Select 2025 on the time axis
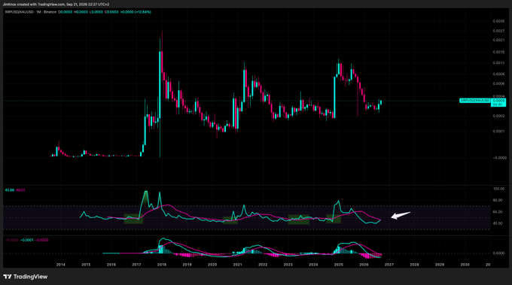The image size is (512, 285). tap(339, 265)
